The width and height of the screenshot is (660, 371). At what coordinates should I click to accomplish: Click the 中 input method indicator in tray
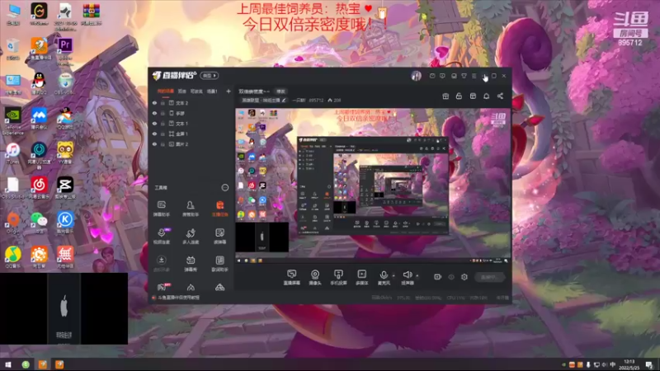click(x=612, y=364)
